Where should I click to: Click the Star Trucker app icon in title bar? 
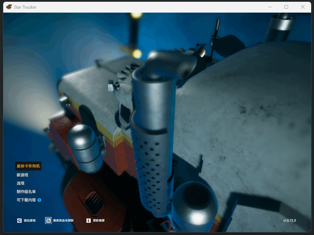pyautogui.click(x=9, y=7)
